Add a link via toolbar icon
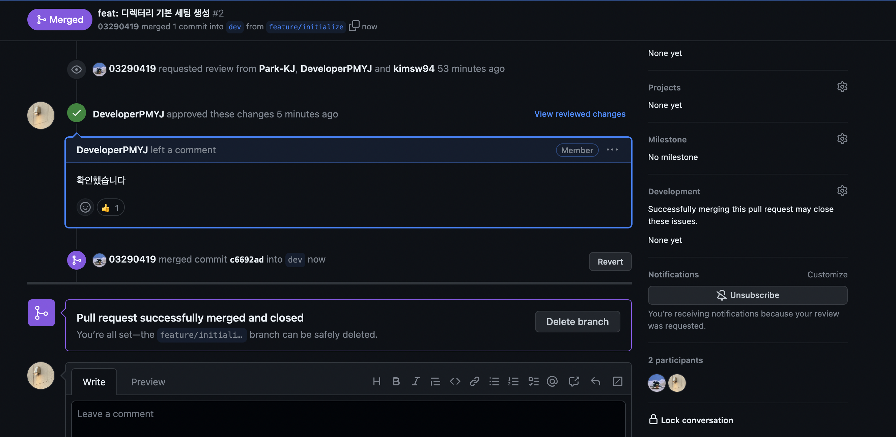This screenshot has height=437, width=896. (x=474, y=381)
